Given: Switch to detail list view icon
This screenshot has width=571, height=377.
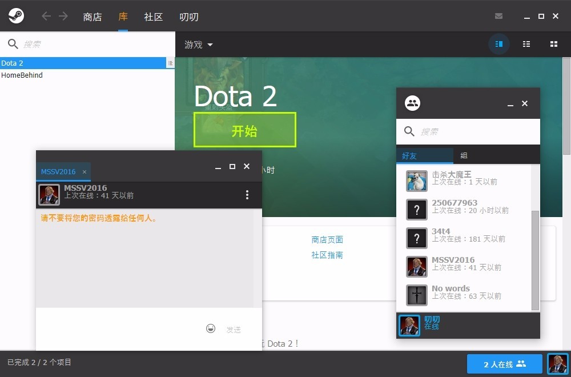Looking at the screenshot, I should 499,44.
